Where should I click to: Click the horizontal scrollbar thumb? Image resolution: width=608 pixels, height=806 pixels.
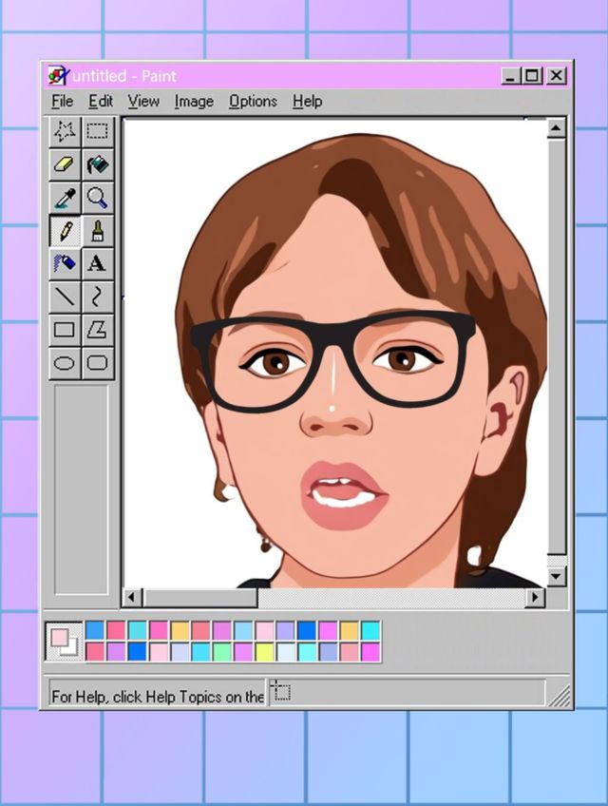click(x=200, y=597)
